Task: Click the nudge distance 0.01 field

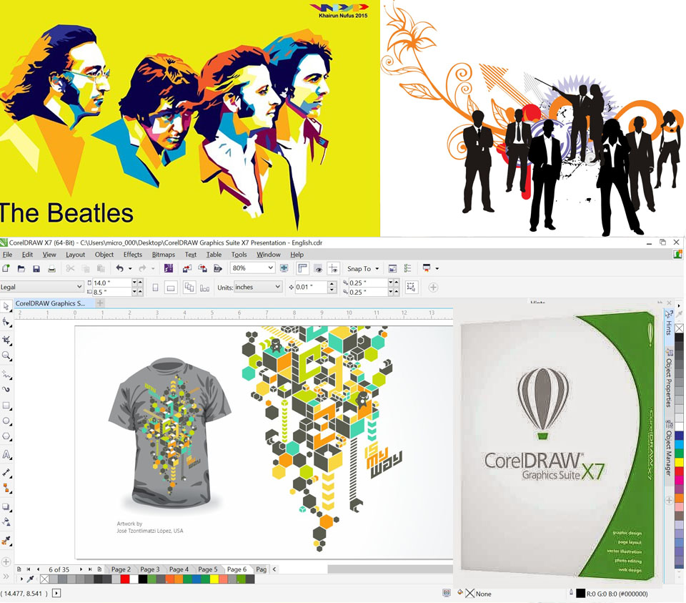Action: coord(311,288)
